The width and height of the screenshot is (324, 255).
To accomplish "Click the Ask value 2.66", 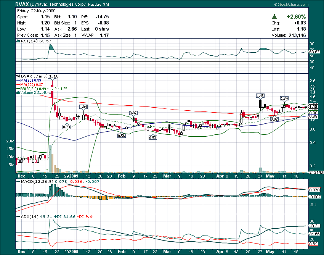I will point(72,29).
